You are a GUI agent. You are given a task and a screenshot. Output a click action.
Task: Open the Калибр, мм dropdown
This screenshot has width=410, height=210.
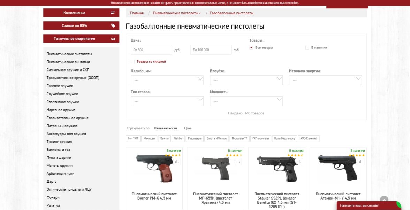point(167,80)
